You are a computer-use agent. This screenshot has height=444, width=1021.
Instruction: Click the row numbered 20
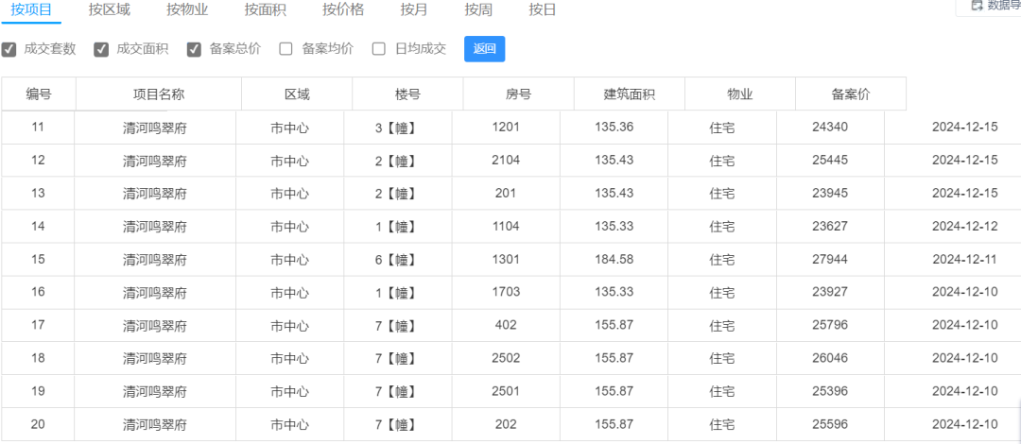[510, 424]
